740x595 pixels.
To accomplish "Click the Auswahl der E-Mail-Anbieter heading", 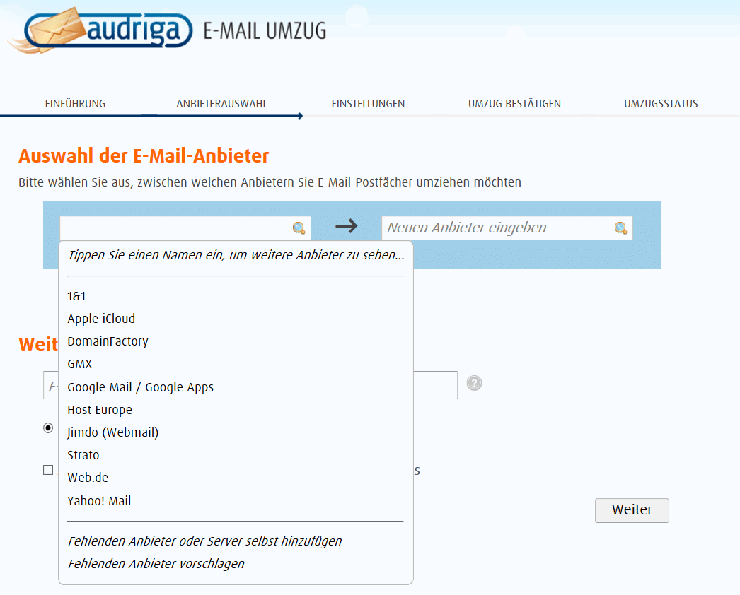I will [144, 156].
